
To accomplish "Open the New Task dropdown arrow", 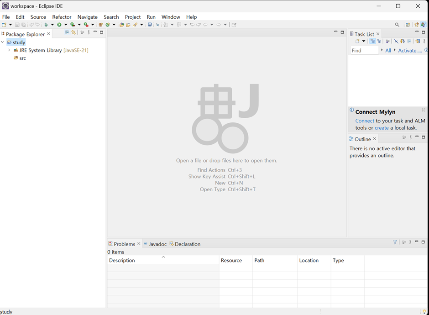I will (x=364, y=42).
